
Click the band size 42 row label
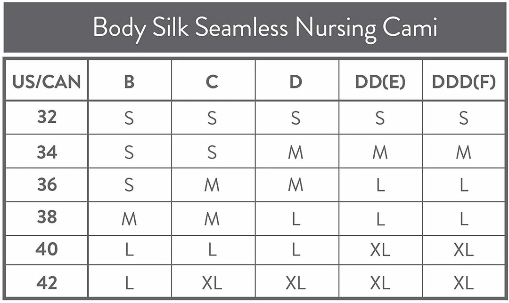(47, 282)
